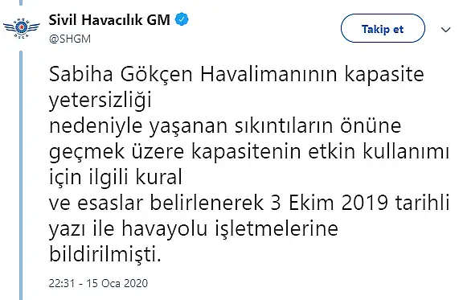Click the 15 Oca 2020 date
This screenshot has height=300, width=463.
117,283
